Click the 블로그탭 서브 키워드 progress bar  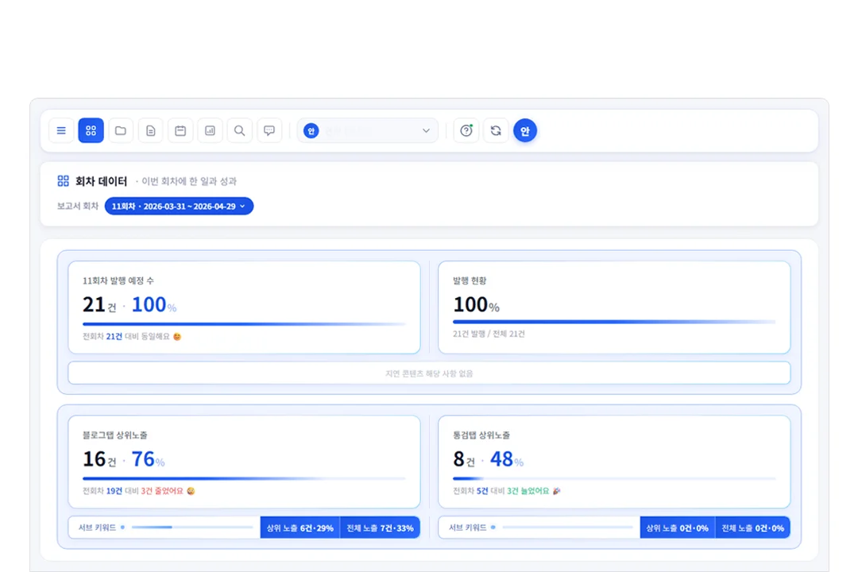(x=192, y=528)
